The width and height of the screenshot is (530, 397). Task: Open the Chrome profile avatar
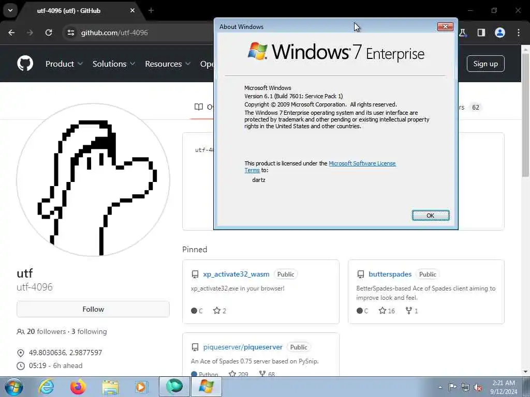pos(500,33)
